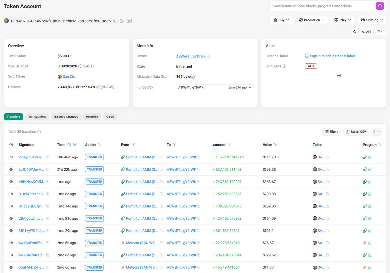The image size is (390, 273).
Task: Open Pump.fun AMM link in LafC4QVJuvH row
Action: 142,170
